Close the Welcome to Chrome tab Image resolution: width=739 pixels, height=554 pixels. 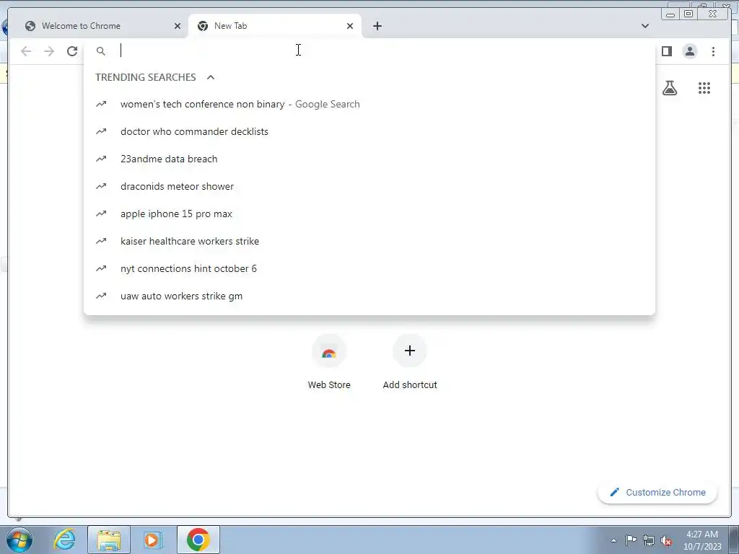[x=178, y=26]
